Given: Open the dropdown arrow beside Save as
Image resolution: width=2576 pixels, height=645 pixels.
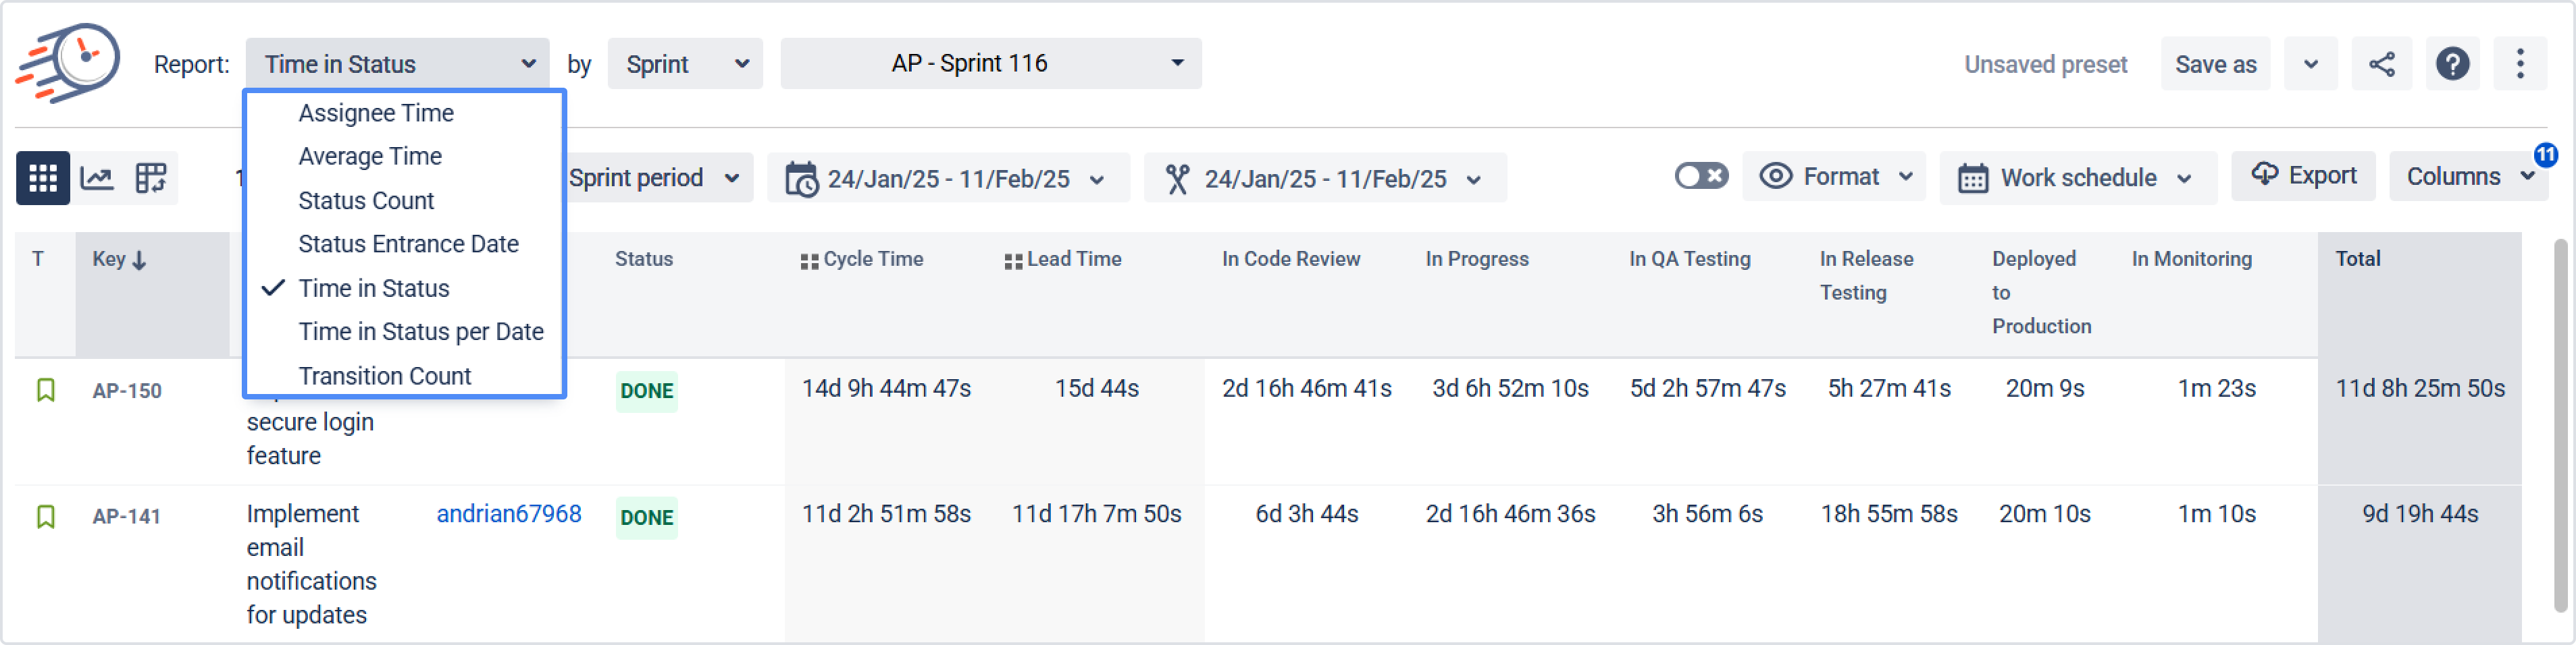Looking at the screenshot, I should click(x=2310, y=65).
